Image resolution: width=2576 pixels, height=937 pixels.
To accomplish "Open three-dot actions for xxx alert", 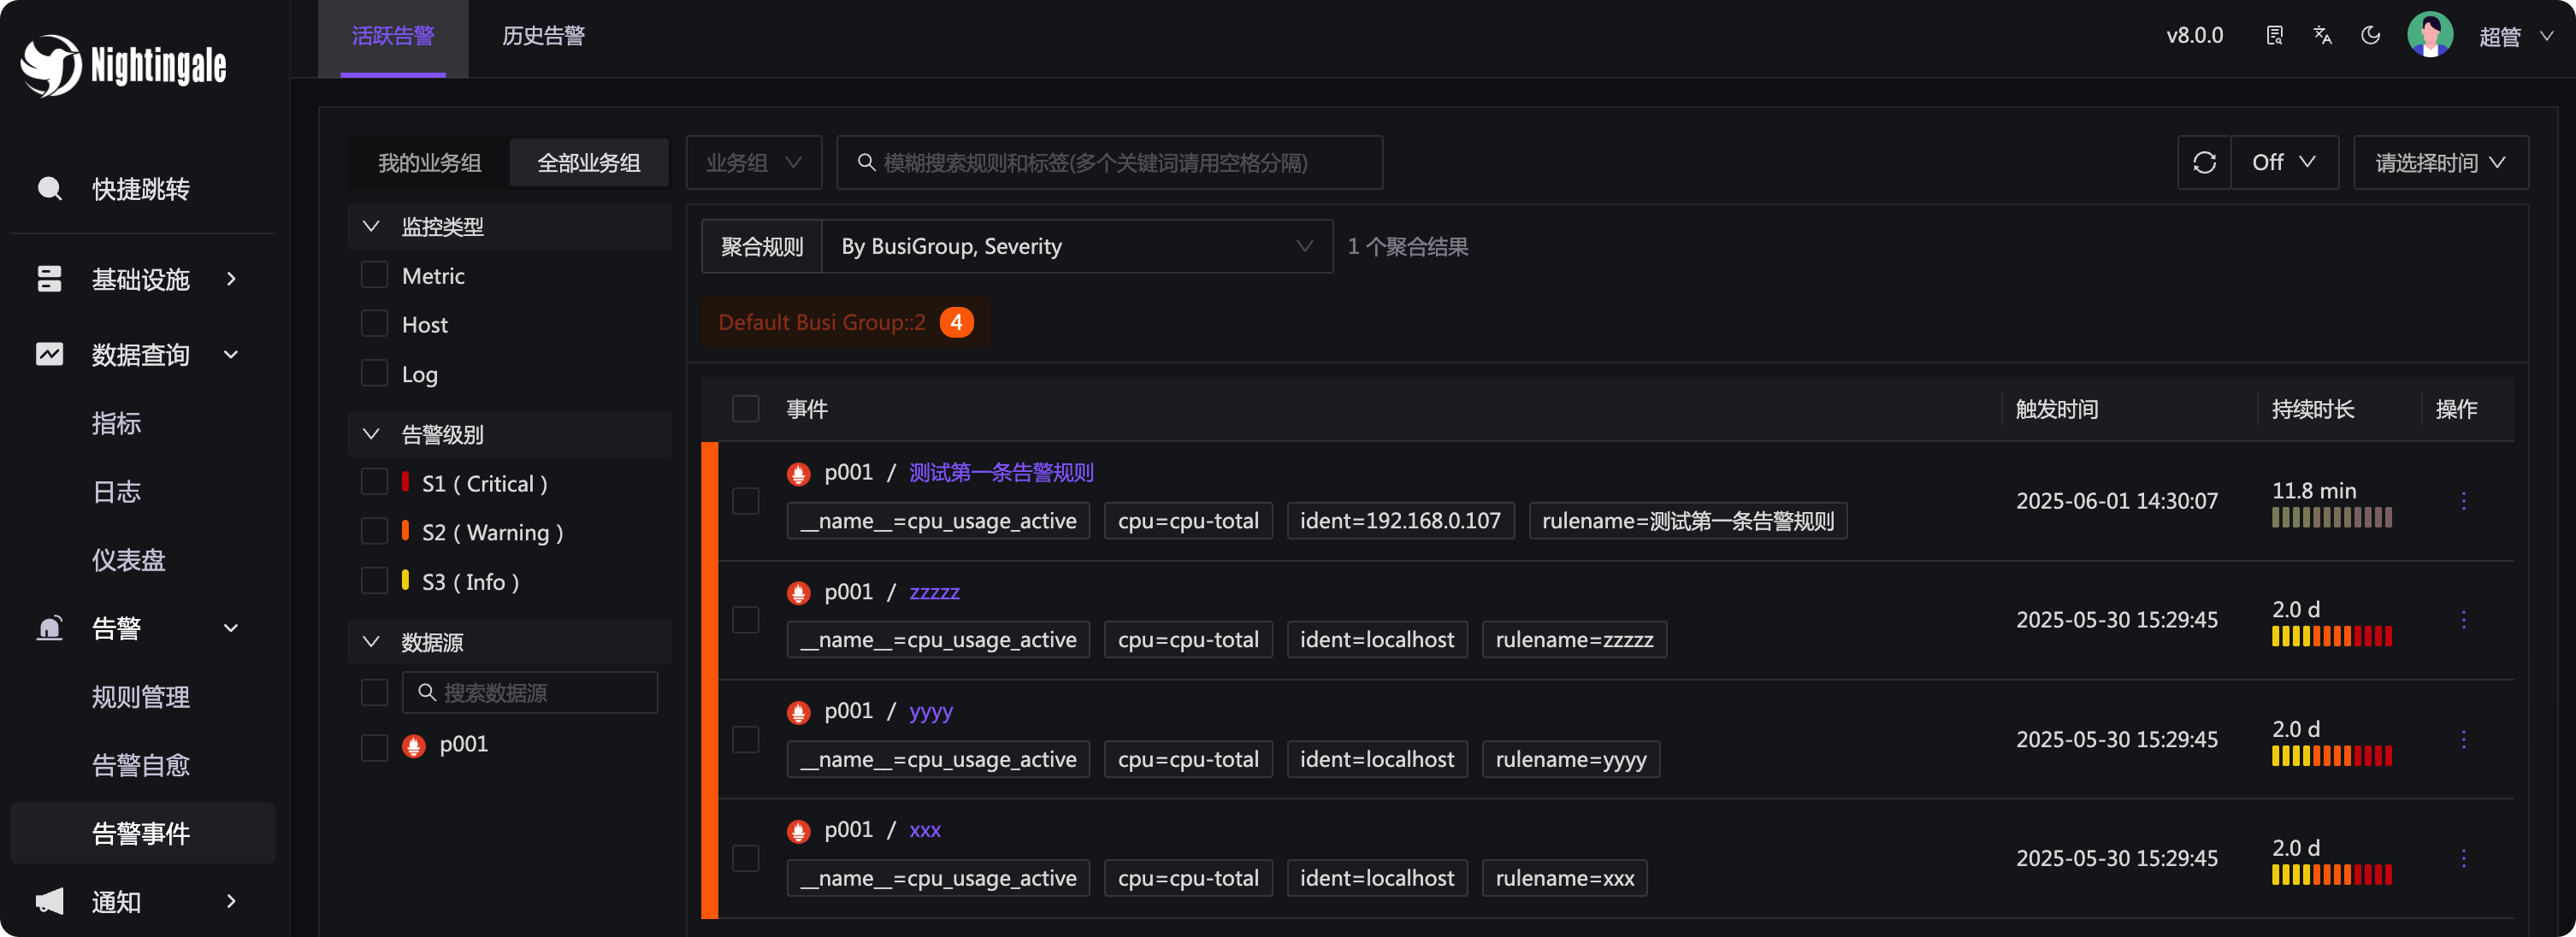I will pyautogui.click(x=2463, y=858).
